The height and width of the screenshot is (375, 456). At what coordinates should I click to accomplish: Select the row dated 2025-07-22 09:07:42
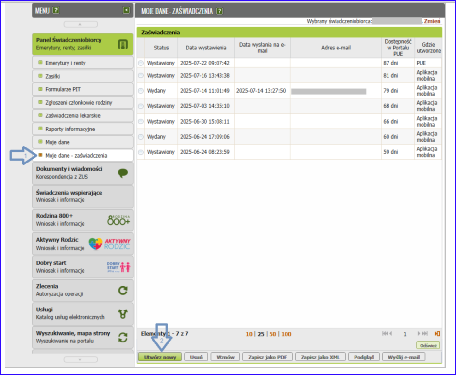point(141,63)
